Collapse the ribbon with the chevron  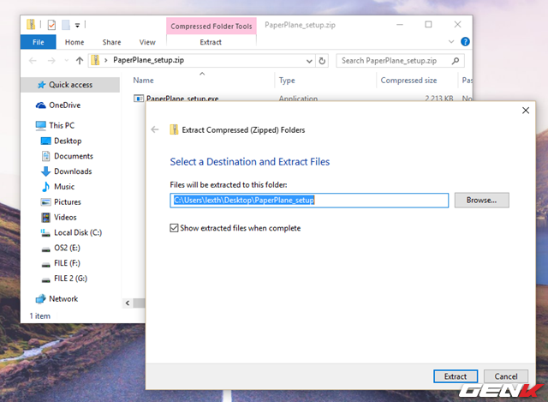click(x=452, y=41)
